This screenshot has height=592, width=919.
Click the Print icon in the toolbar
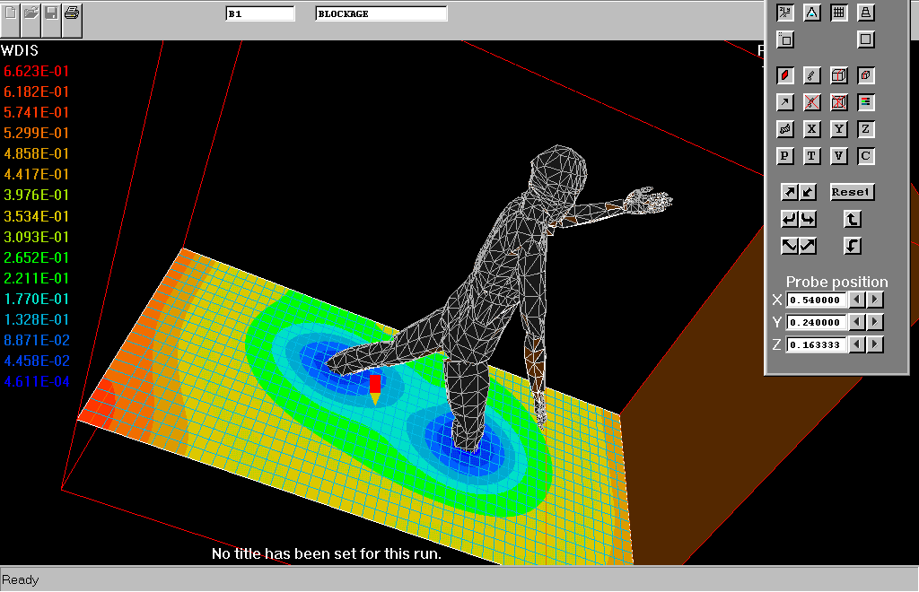[x=73, y=13]
